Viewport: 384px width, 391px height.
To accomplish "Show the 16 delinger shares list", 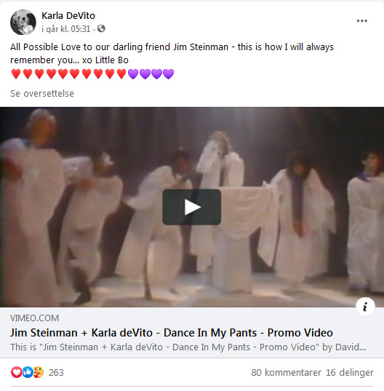I will coord(350,373).
